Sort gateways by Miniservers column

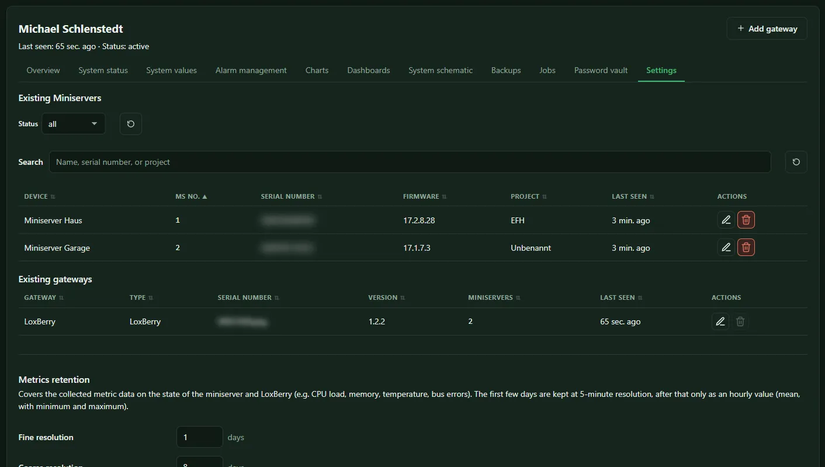[494, 298]
